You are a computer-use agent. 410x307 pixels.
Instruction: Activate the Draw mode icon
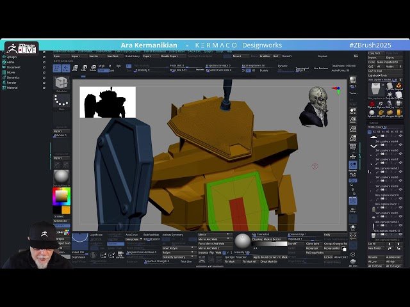66,68
